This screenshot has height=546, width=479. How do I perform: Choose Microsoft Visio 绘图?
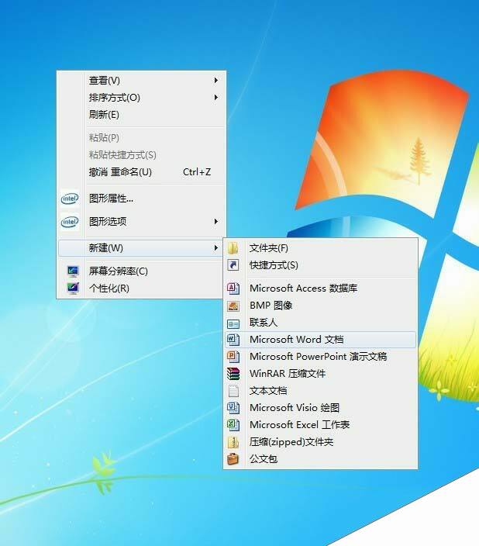point(320,407)
